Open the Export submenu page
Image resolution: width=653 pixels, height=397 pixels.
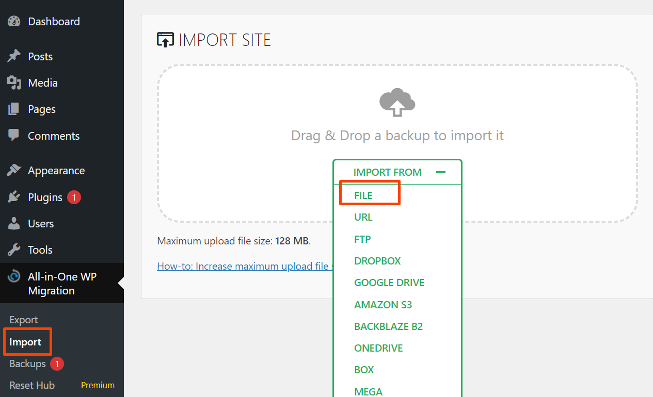pyautogui.click(x=24, y=320)
